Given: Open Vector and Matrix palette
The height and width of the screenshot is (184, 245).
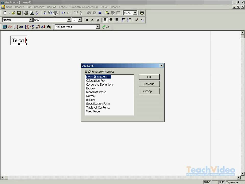Looking at the screenshot, I should coord(16,27).
